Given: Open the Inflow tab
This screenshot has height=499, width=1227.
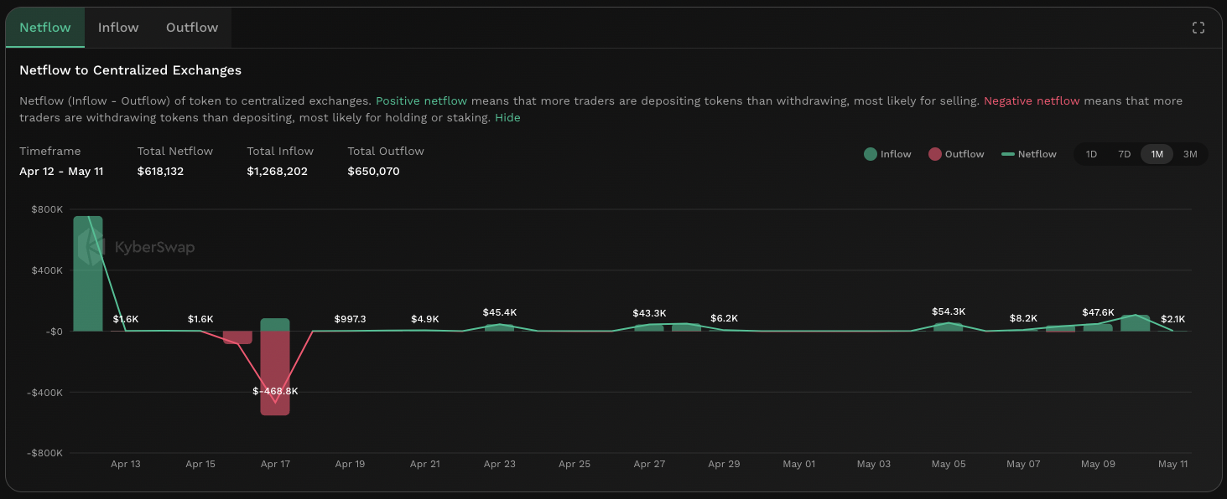Looking at the screenshot, I should [x=118, y=28].
